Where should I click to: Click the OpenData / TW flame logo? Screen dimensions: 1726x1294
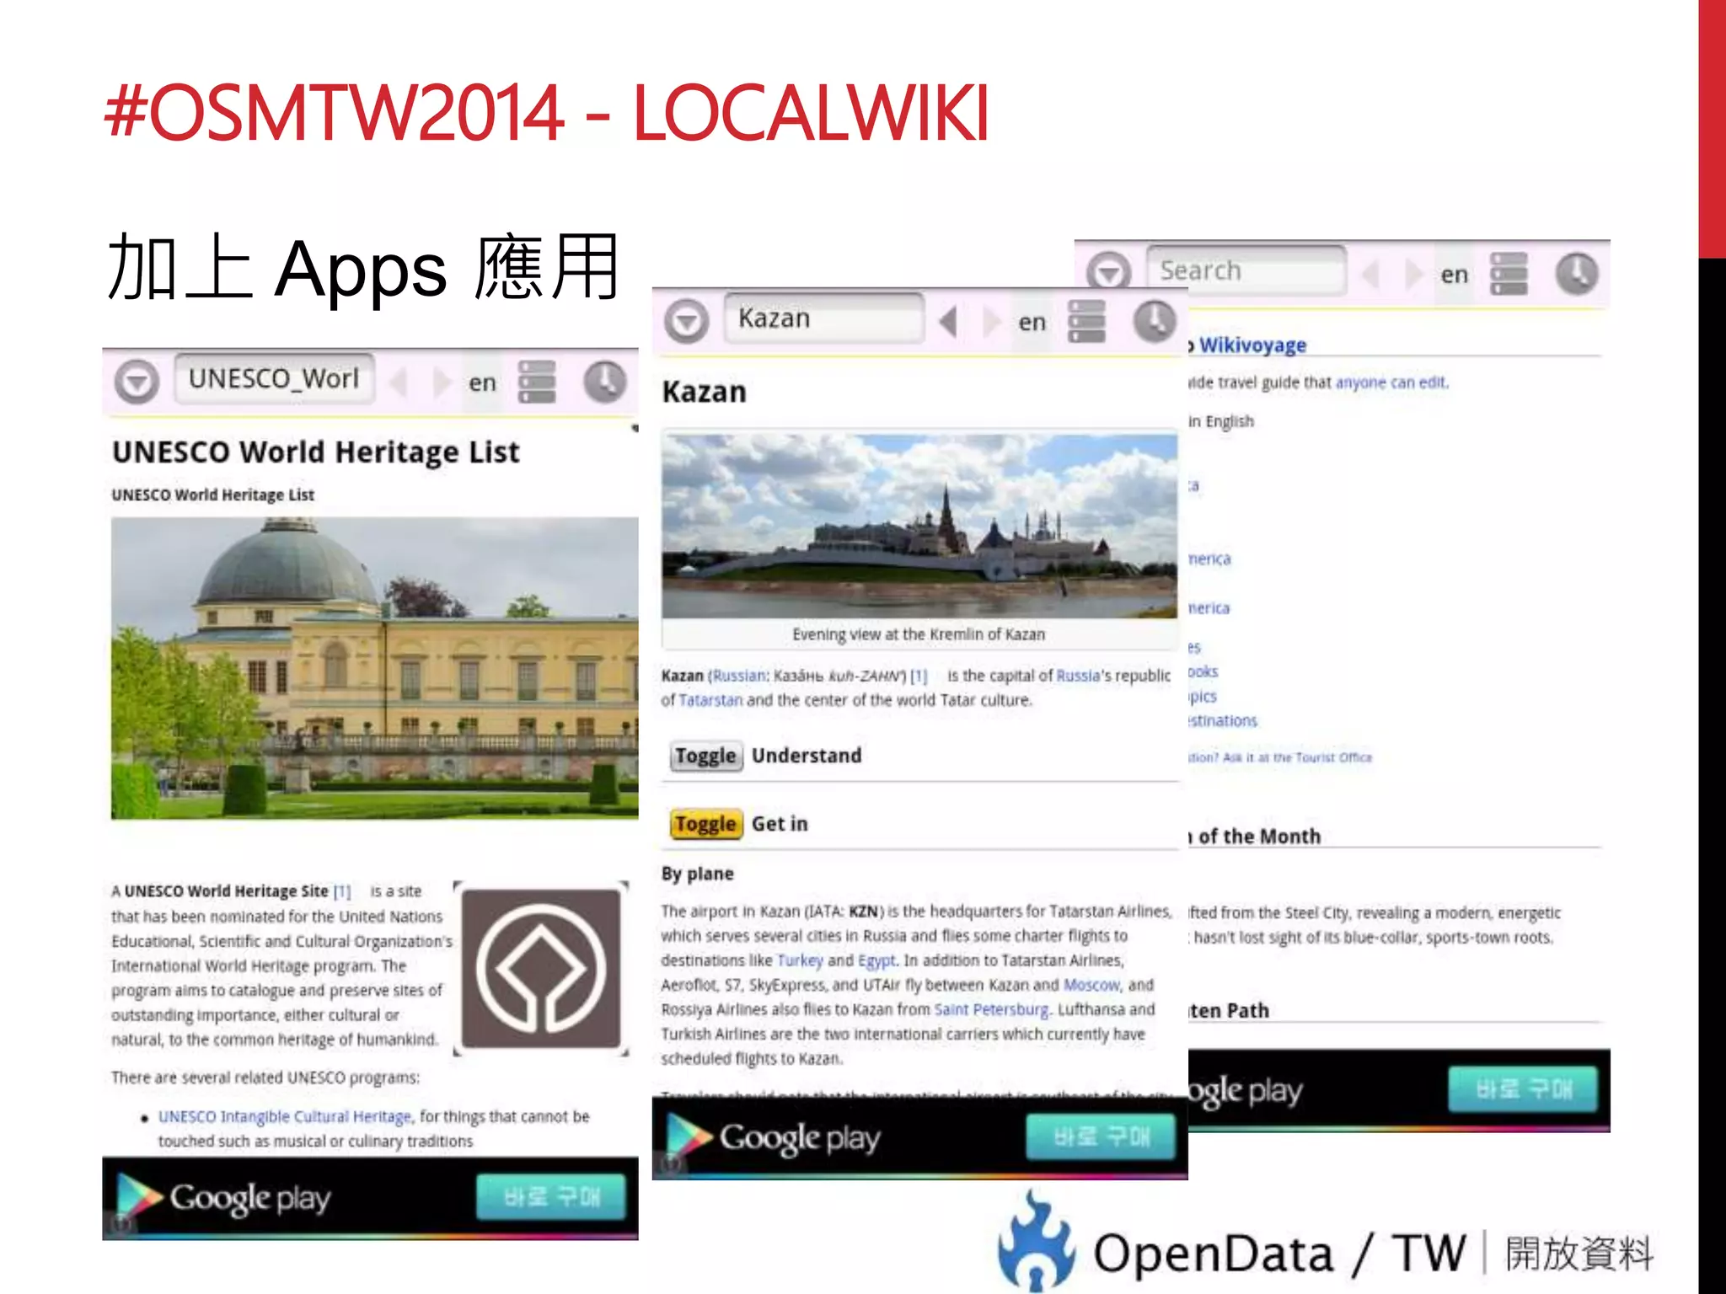click(x=1037, y=1242)
